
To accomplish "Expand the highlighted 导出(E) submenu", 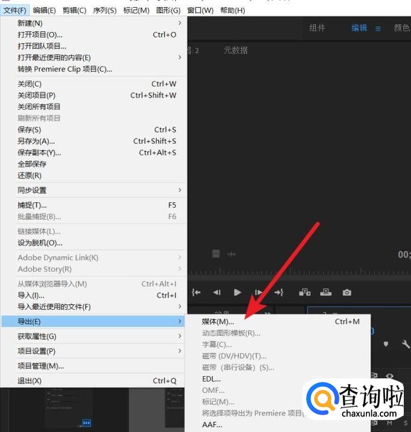I will 93,321.
